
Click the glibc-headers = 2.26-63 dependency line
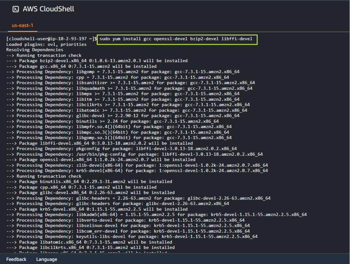138,198
